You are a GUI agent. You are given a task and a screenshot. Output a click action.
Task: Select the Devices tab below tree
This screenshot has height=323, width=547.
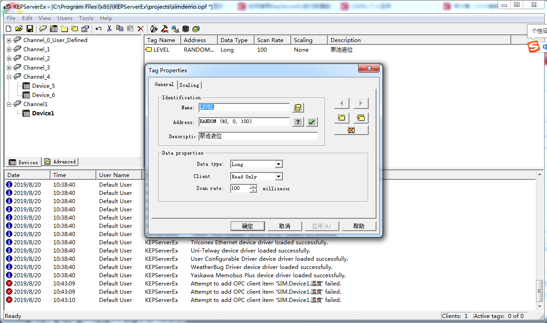(x=23, y=162)
